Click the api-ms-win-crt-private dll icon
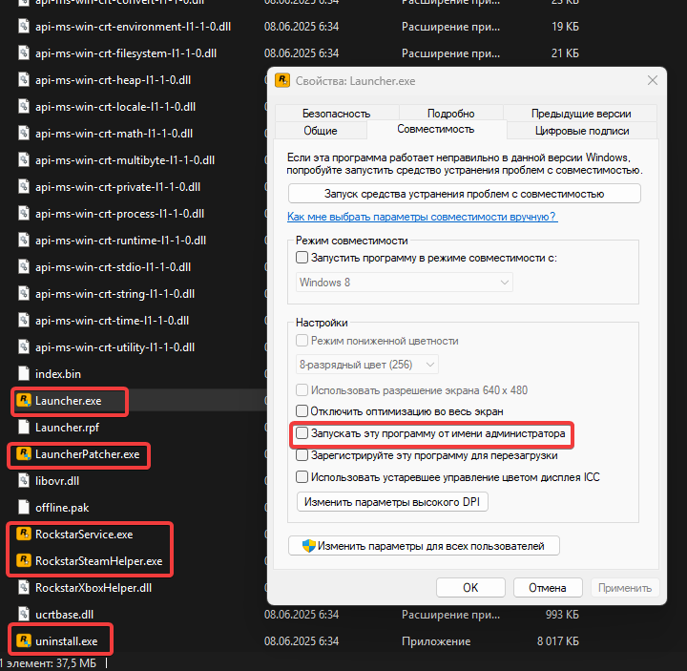This screenshot has height=671, width=687. (x=24, y=187)
